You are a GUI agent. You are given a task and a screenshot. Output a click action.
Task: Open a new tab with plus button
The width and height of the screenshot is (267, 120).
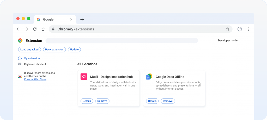(x=82, y=19)
